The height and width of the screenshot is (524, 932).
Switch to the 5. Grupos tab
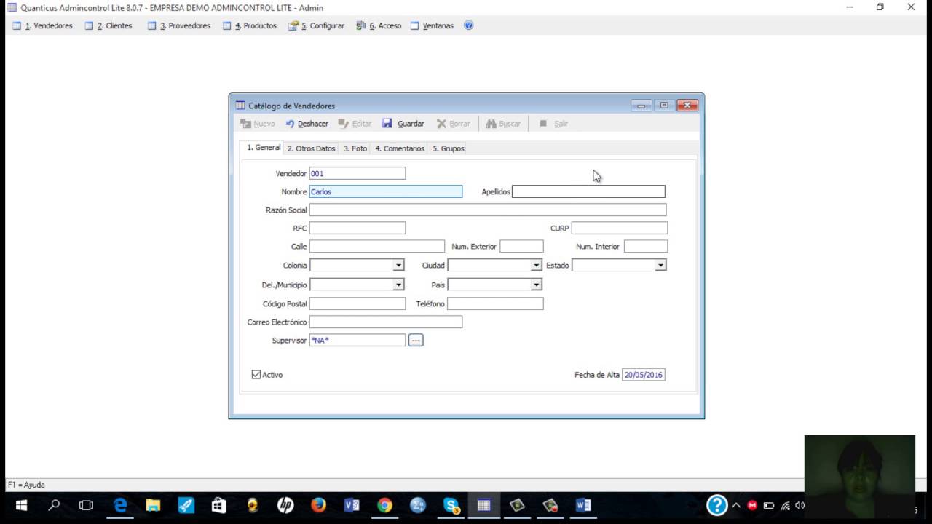[x=448, y=148]
